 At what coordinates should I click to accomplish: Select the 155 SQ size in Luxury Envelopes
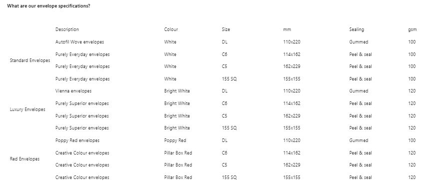coord(229,128)
